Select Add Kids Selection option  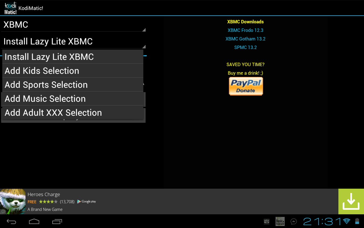73,71
